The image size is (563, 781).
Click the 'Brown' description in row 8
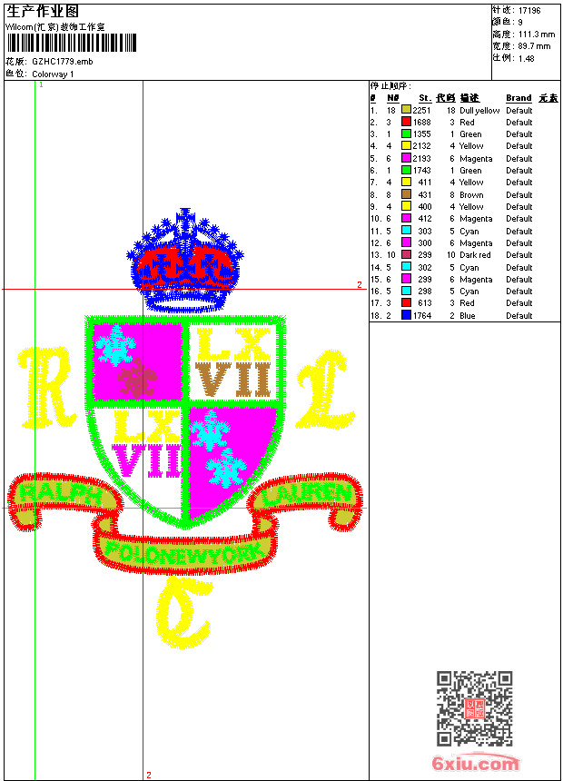[x=471, y=194]
